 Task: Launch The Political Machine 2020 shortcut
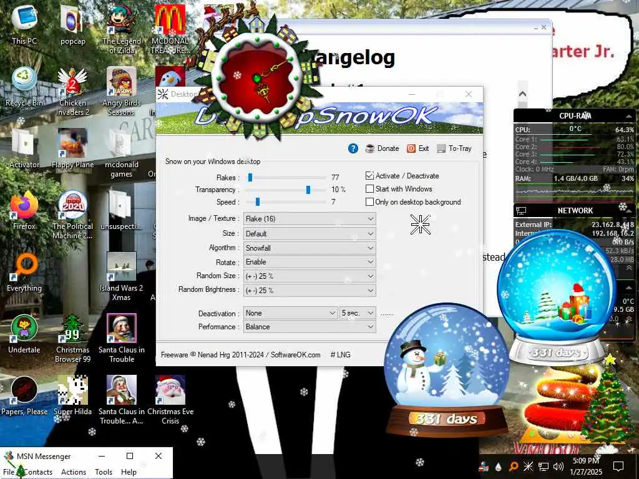72,215
